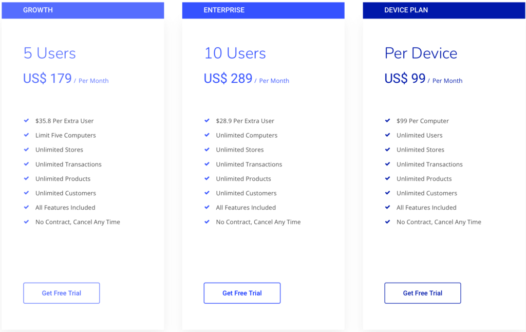Screen dimensions: 526x332
Task: Click checkmark beside $99 Per Computer
Action: (387, 120)
